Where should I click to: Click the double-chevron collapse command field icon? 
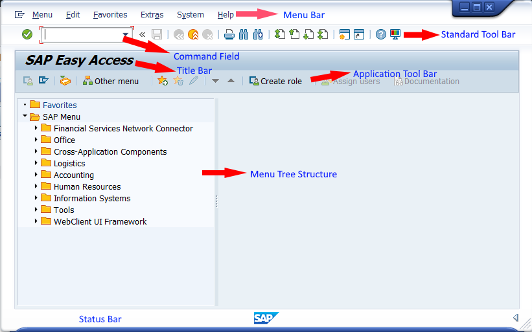(x=142, y=34)
